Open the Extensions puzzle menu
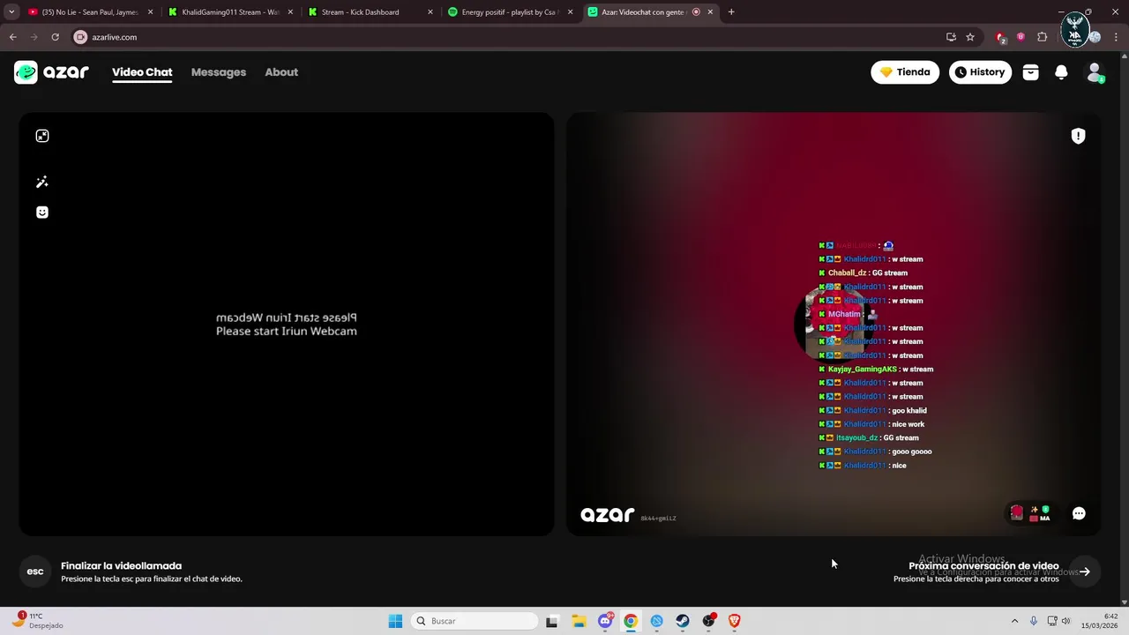The width and height of the screenshot is (1129, 635). (x=1042, y=37)
